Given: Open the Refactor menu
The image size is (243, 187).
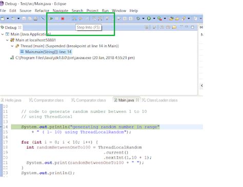Looking at the screenshot, I should click(x=42, y=11).
